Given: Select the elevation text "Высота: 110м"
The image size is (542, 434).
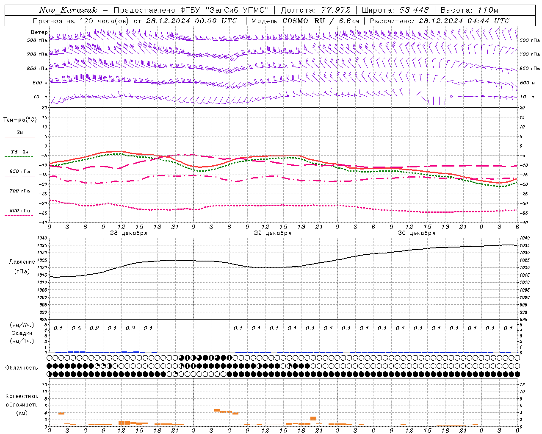Looking at the screenshot, I should pos(469,10).
